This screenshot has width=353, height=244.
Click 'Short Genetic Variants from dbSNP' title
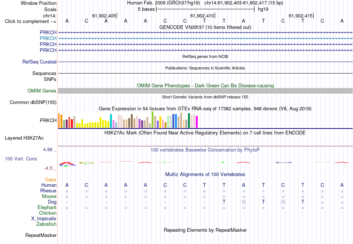[x=205, y=97]
